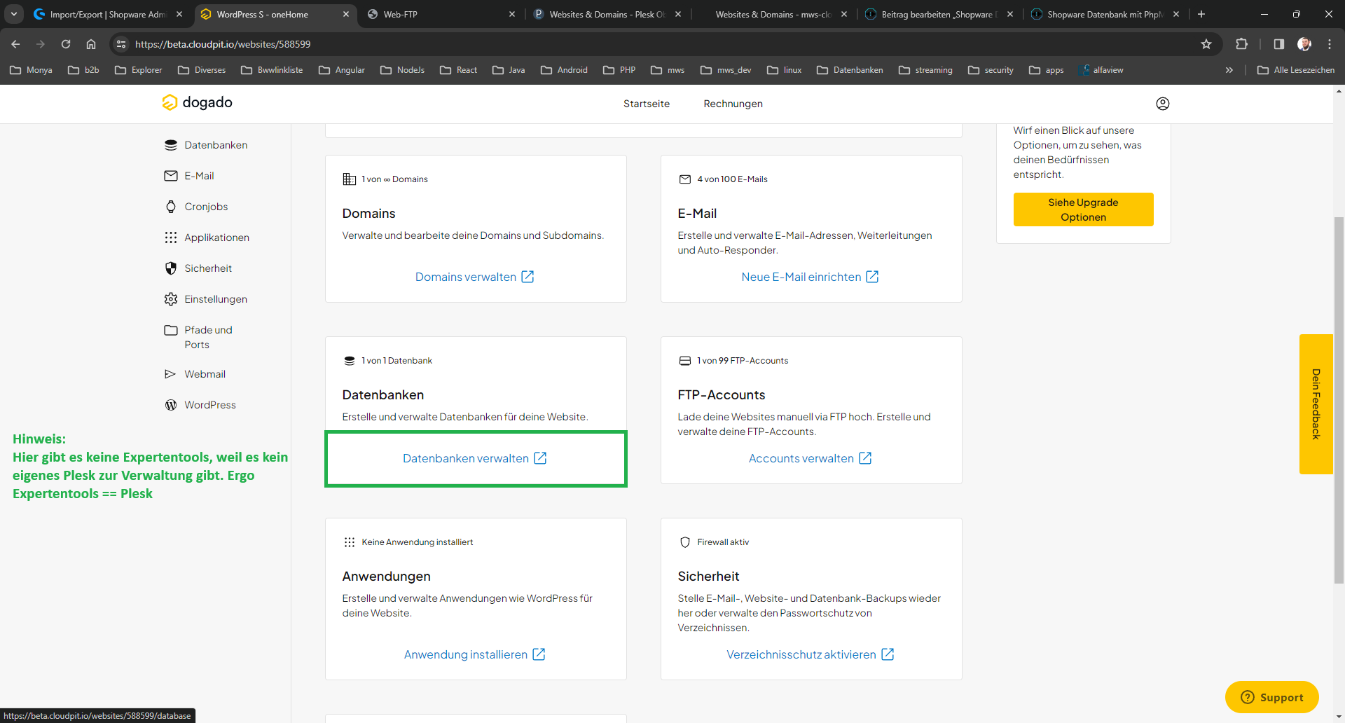Open the user account profile icon
Screen dimensions: 1345x723
coord(1162,104)
